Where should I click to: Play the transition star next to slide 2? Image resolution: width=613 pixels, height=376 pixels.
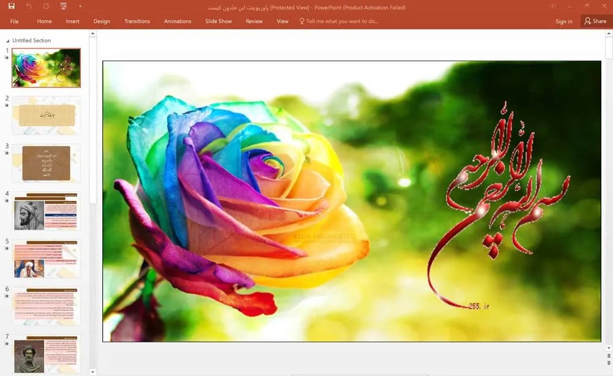(7, 105)
